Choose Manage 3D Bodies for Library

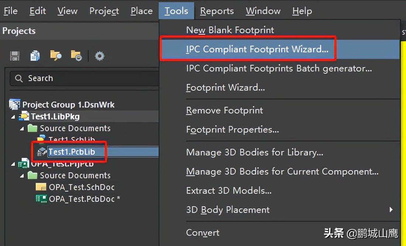[x=255, y=152]
